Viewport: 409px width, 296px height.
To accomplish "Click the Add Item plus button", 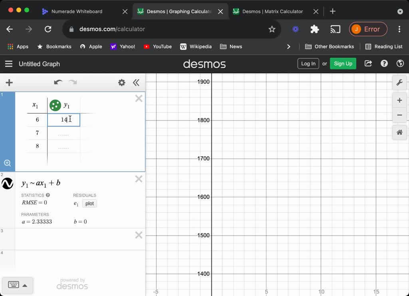I will 9,83.
